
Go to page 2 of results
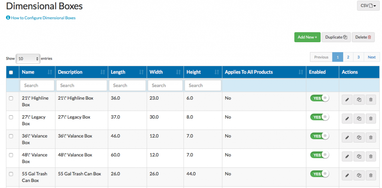coord(348,57)
